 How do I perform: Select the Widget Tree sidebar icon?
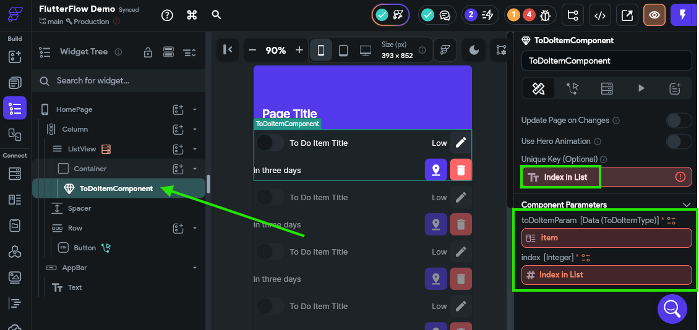[x=15, y=108]
